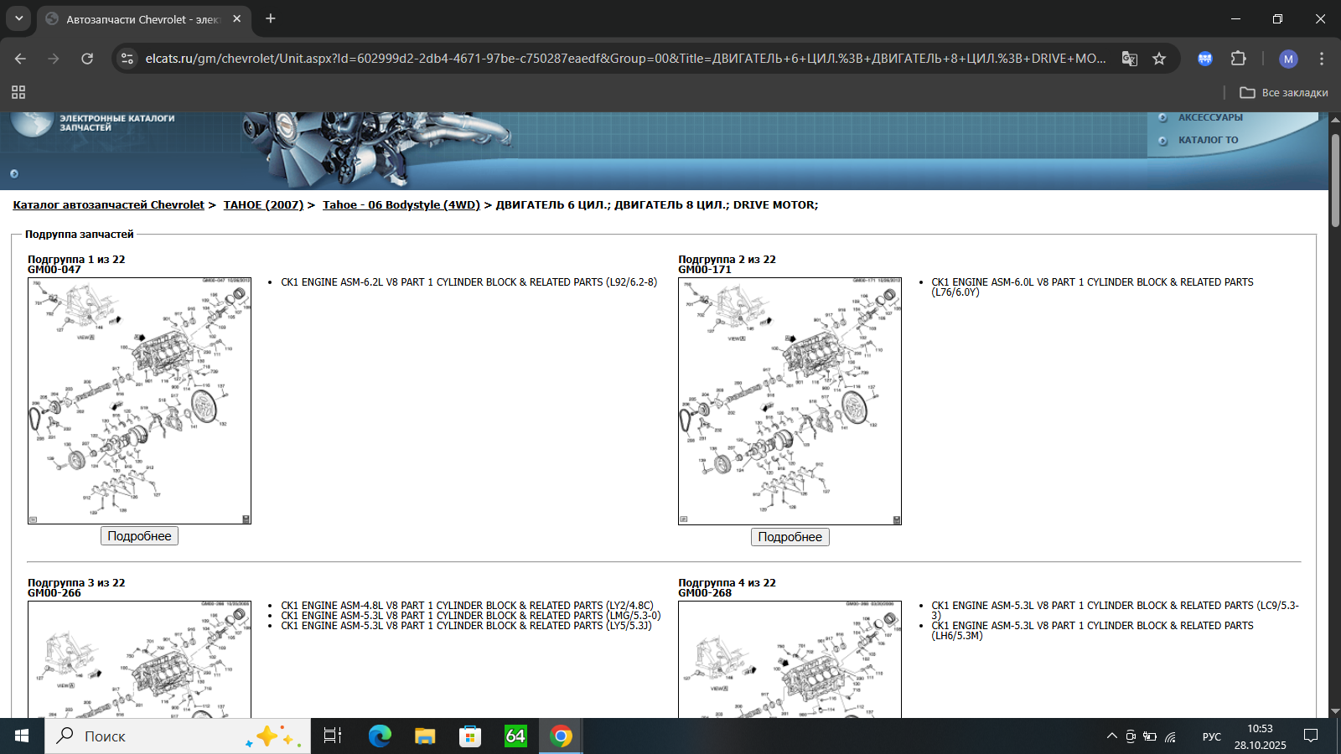The image size is (1341, 754).
Task: Select the 4.8L V8 LY2 cylinder block text
Action: 467,606
